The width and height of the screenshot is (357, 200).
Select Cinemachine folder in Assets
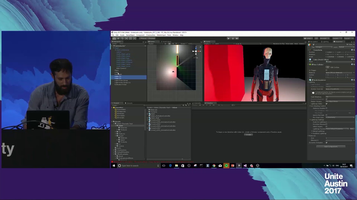tap(122, 150)
